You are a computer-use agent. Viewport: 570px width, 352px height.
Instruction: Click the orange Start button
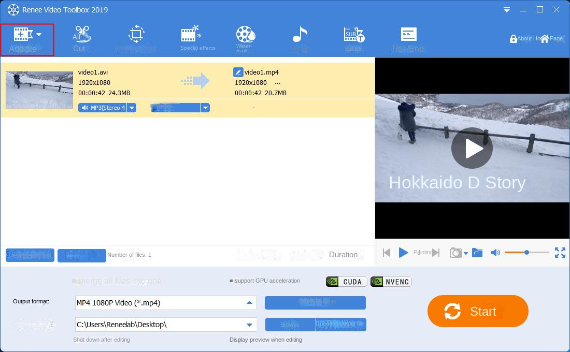coord(478,311)
